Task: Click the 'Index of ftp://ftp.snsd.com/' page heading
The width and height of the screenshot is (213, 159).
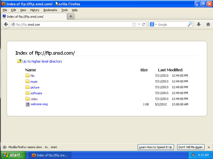Action: coord(45,53)
